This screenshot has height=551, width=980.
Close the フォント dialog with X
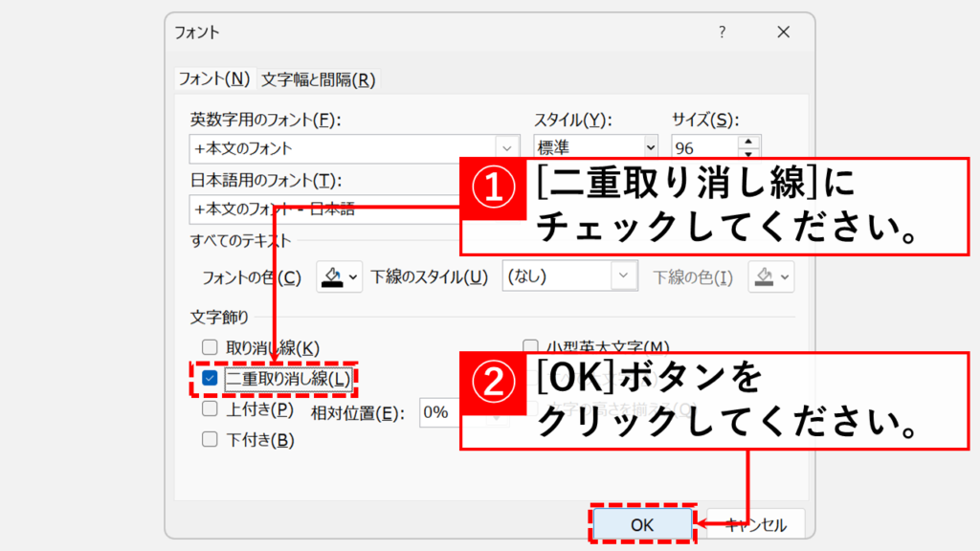(x=783, y=33)
